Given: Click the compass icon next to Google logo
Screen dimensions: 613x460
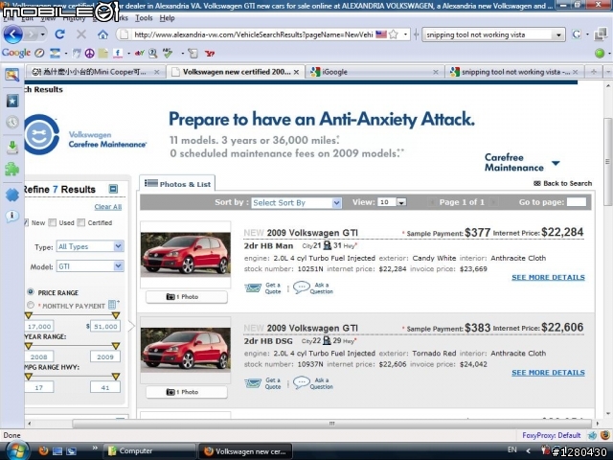Looking at the screenshot, I should [39, 53].
